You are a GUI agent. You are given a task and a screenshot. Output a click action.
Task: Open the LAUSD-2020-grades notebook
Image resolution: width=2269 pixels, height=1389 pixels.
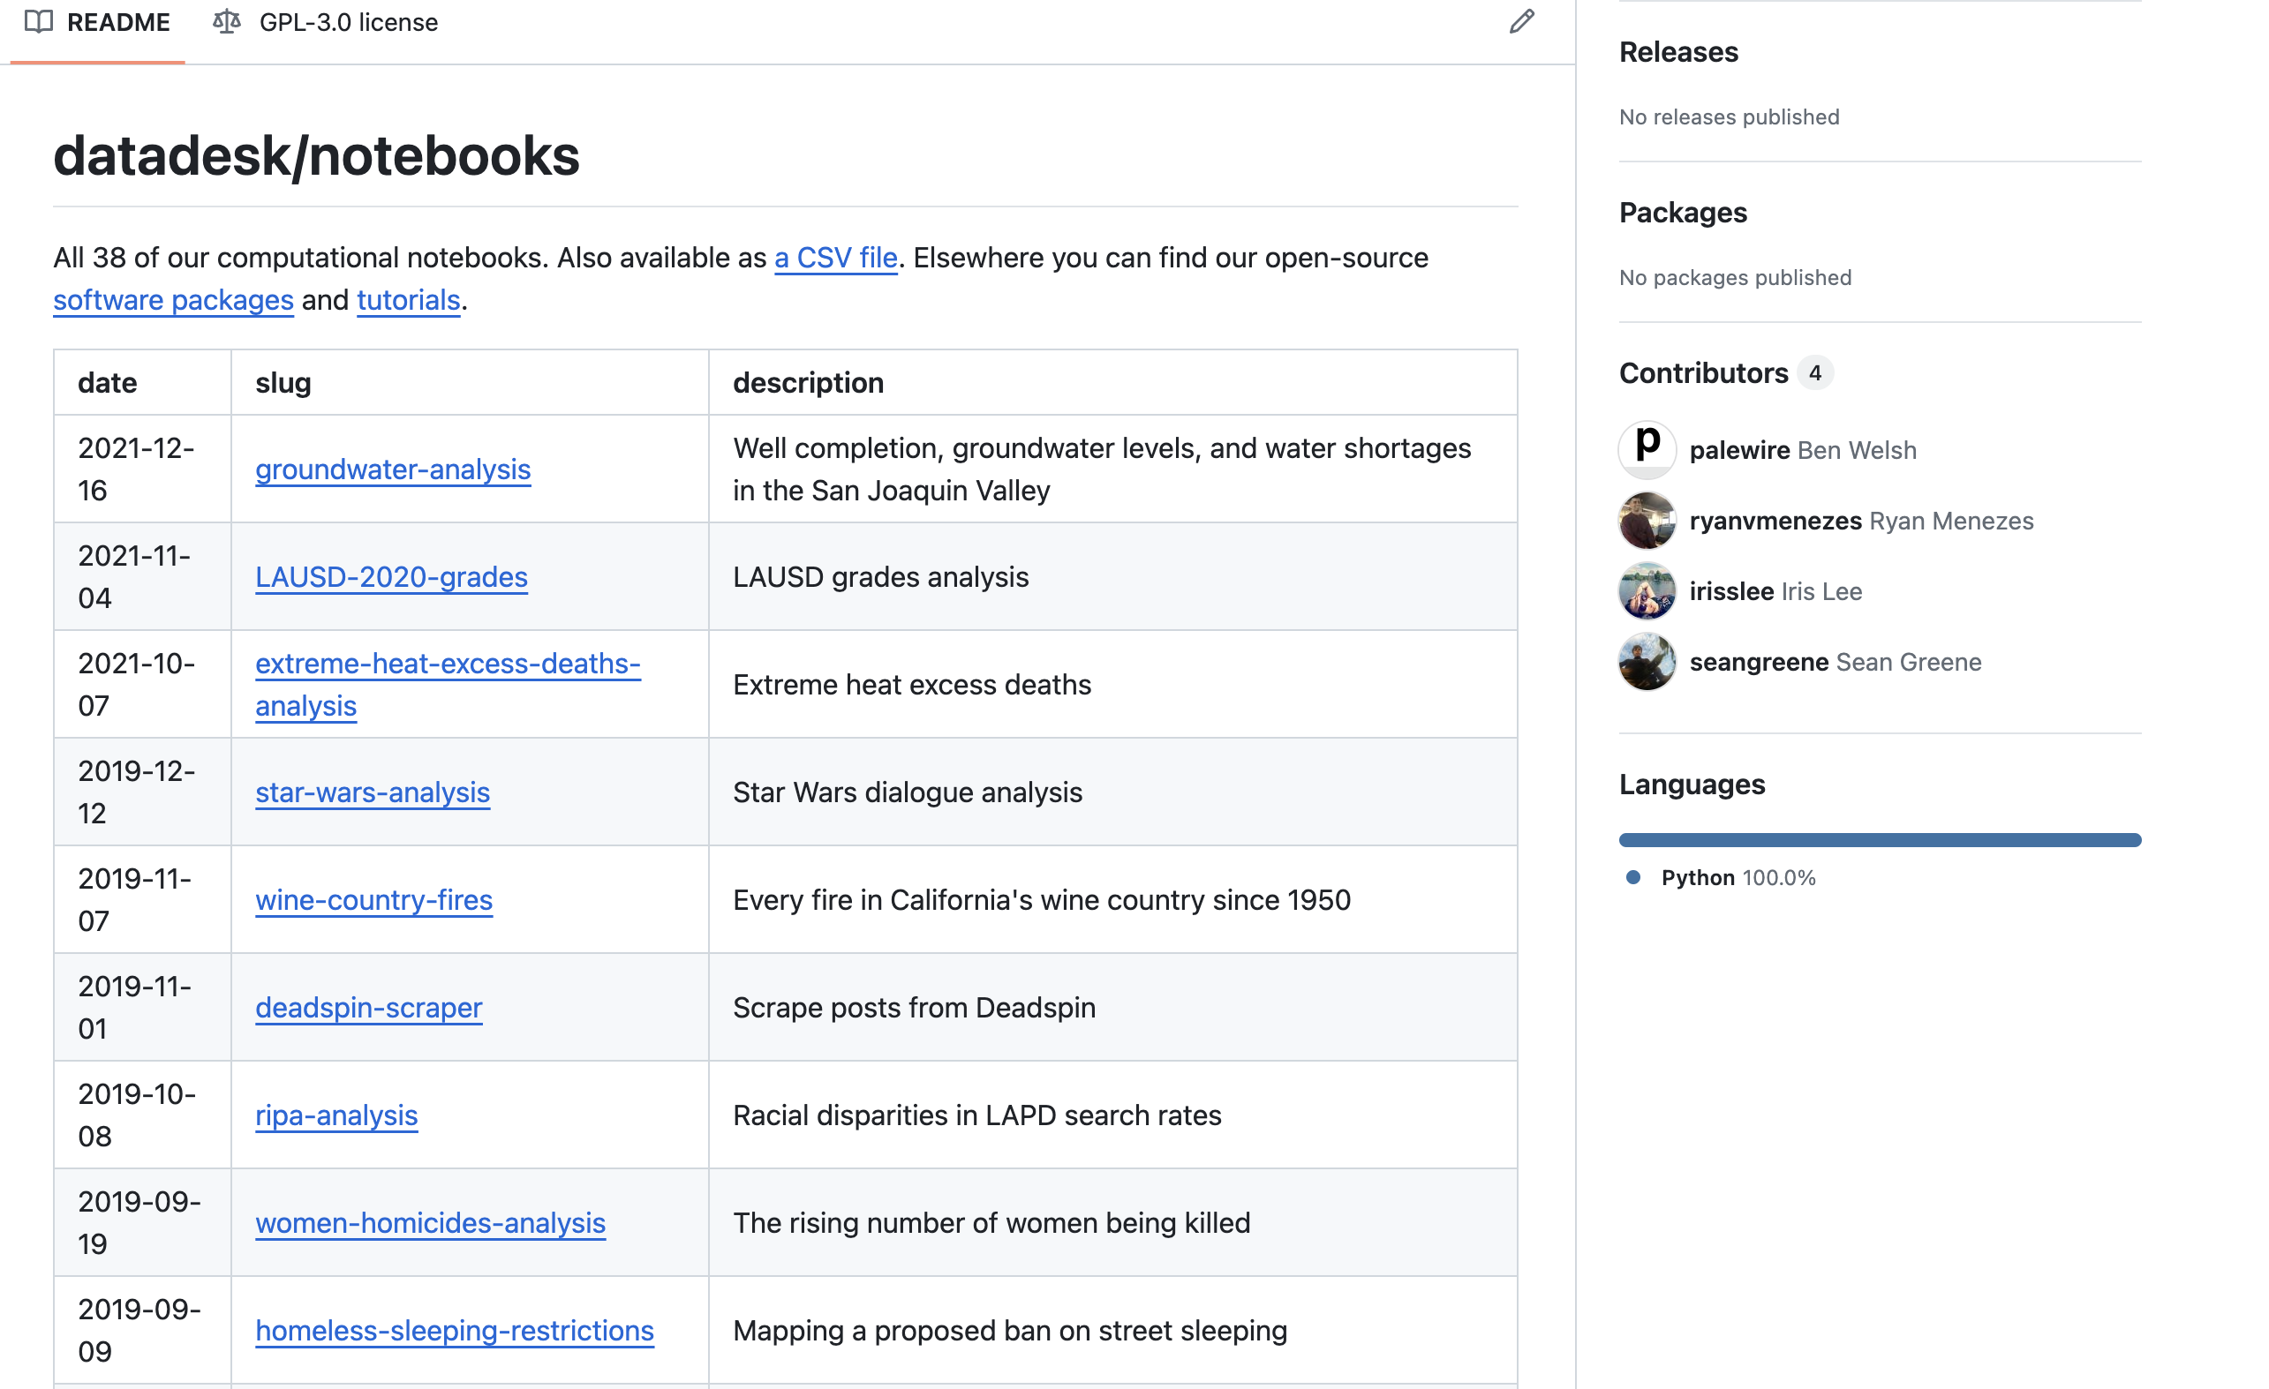391,577
